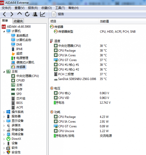146x155 pixels.
Task: Click the Up level arrow icon
Action: (x=20, y=14)
